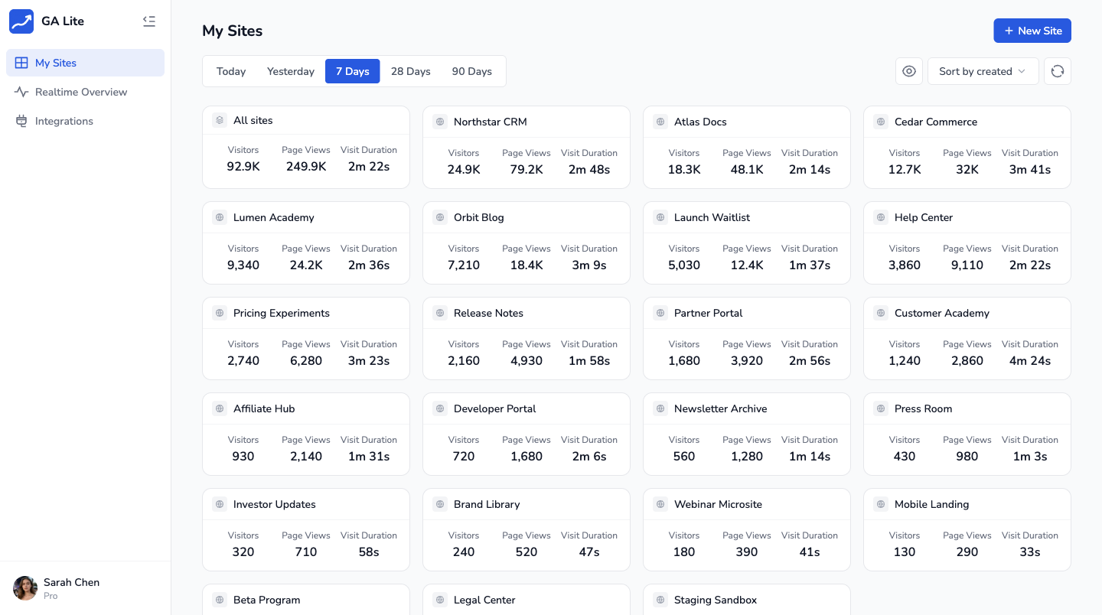1102x615 pixels.
Task: Click the All sites visitors value 92.9K
Action: [x=243, y=166]
